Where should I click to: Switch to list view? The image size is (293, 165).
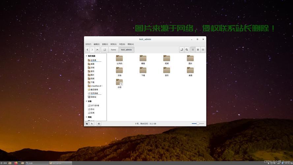coord(198,49)
